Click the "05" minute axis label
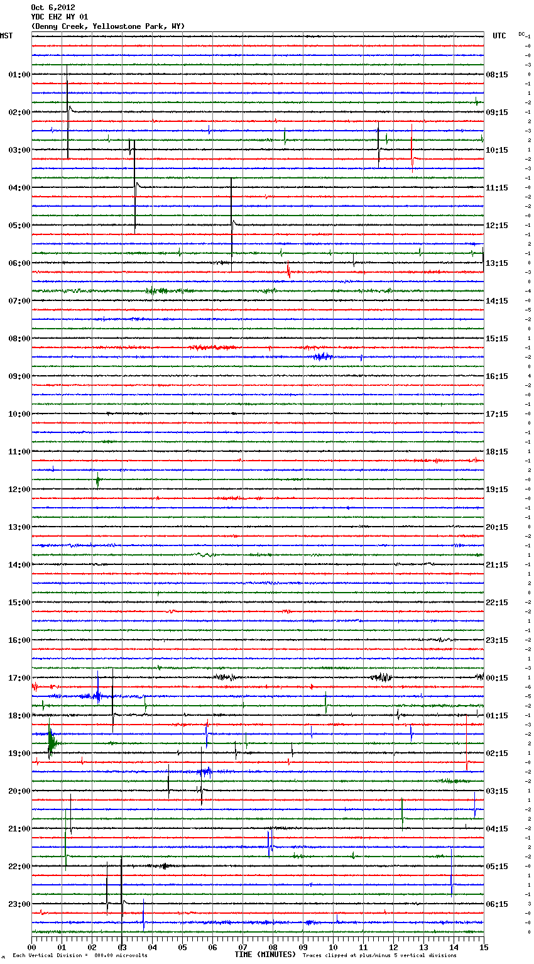This screenshot has width=534, height=964. [x=182, y=947]
